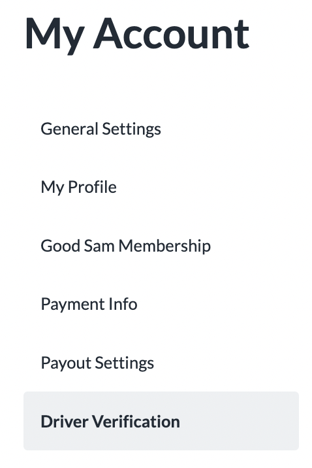Screen dimensions: 312x468
Task: Open the Payment Info page
Action: [x=89, y=305]
